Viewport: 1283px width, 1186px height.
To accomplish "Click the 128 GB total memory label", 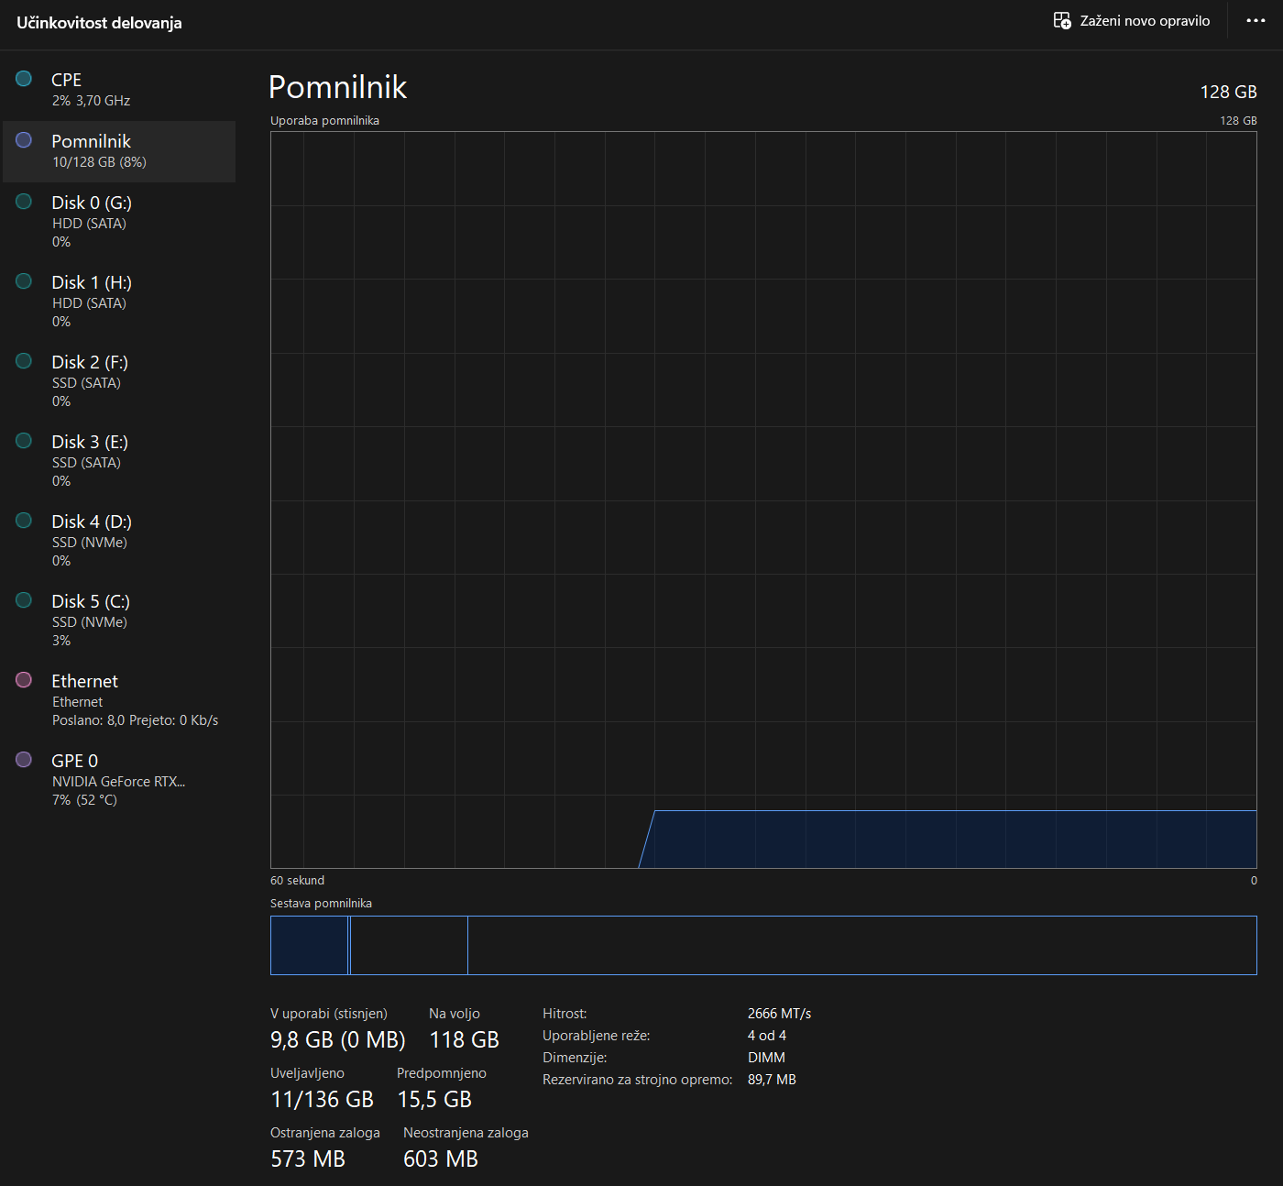I will pos(1228,92).
